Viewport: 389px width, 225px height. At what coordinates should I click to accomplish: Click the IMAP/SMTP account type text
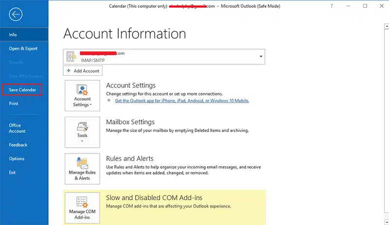click(93, 61)
